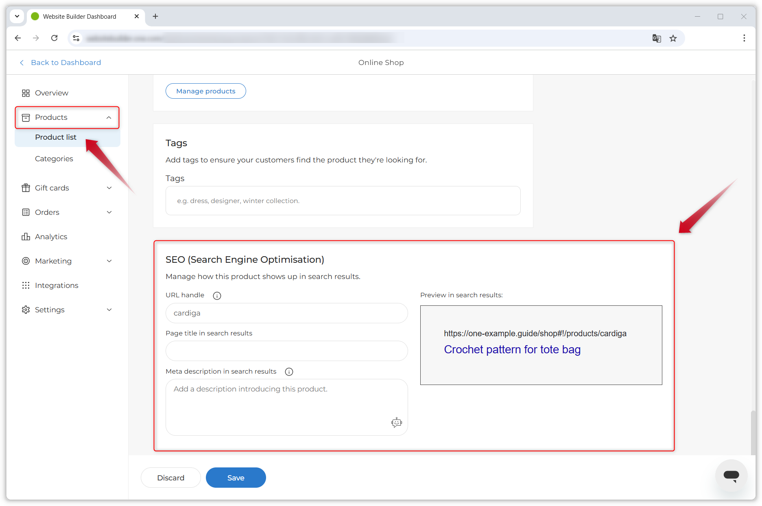This screenshot has height=506, width=762.
Task: Open the Categories submenu item
Action: coord(54,159)
